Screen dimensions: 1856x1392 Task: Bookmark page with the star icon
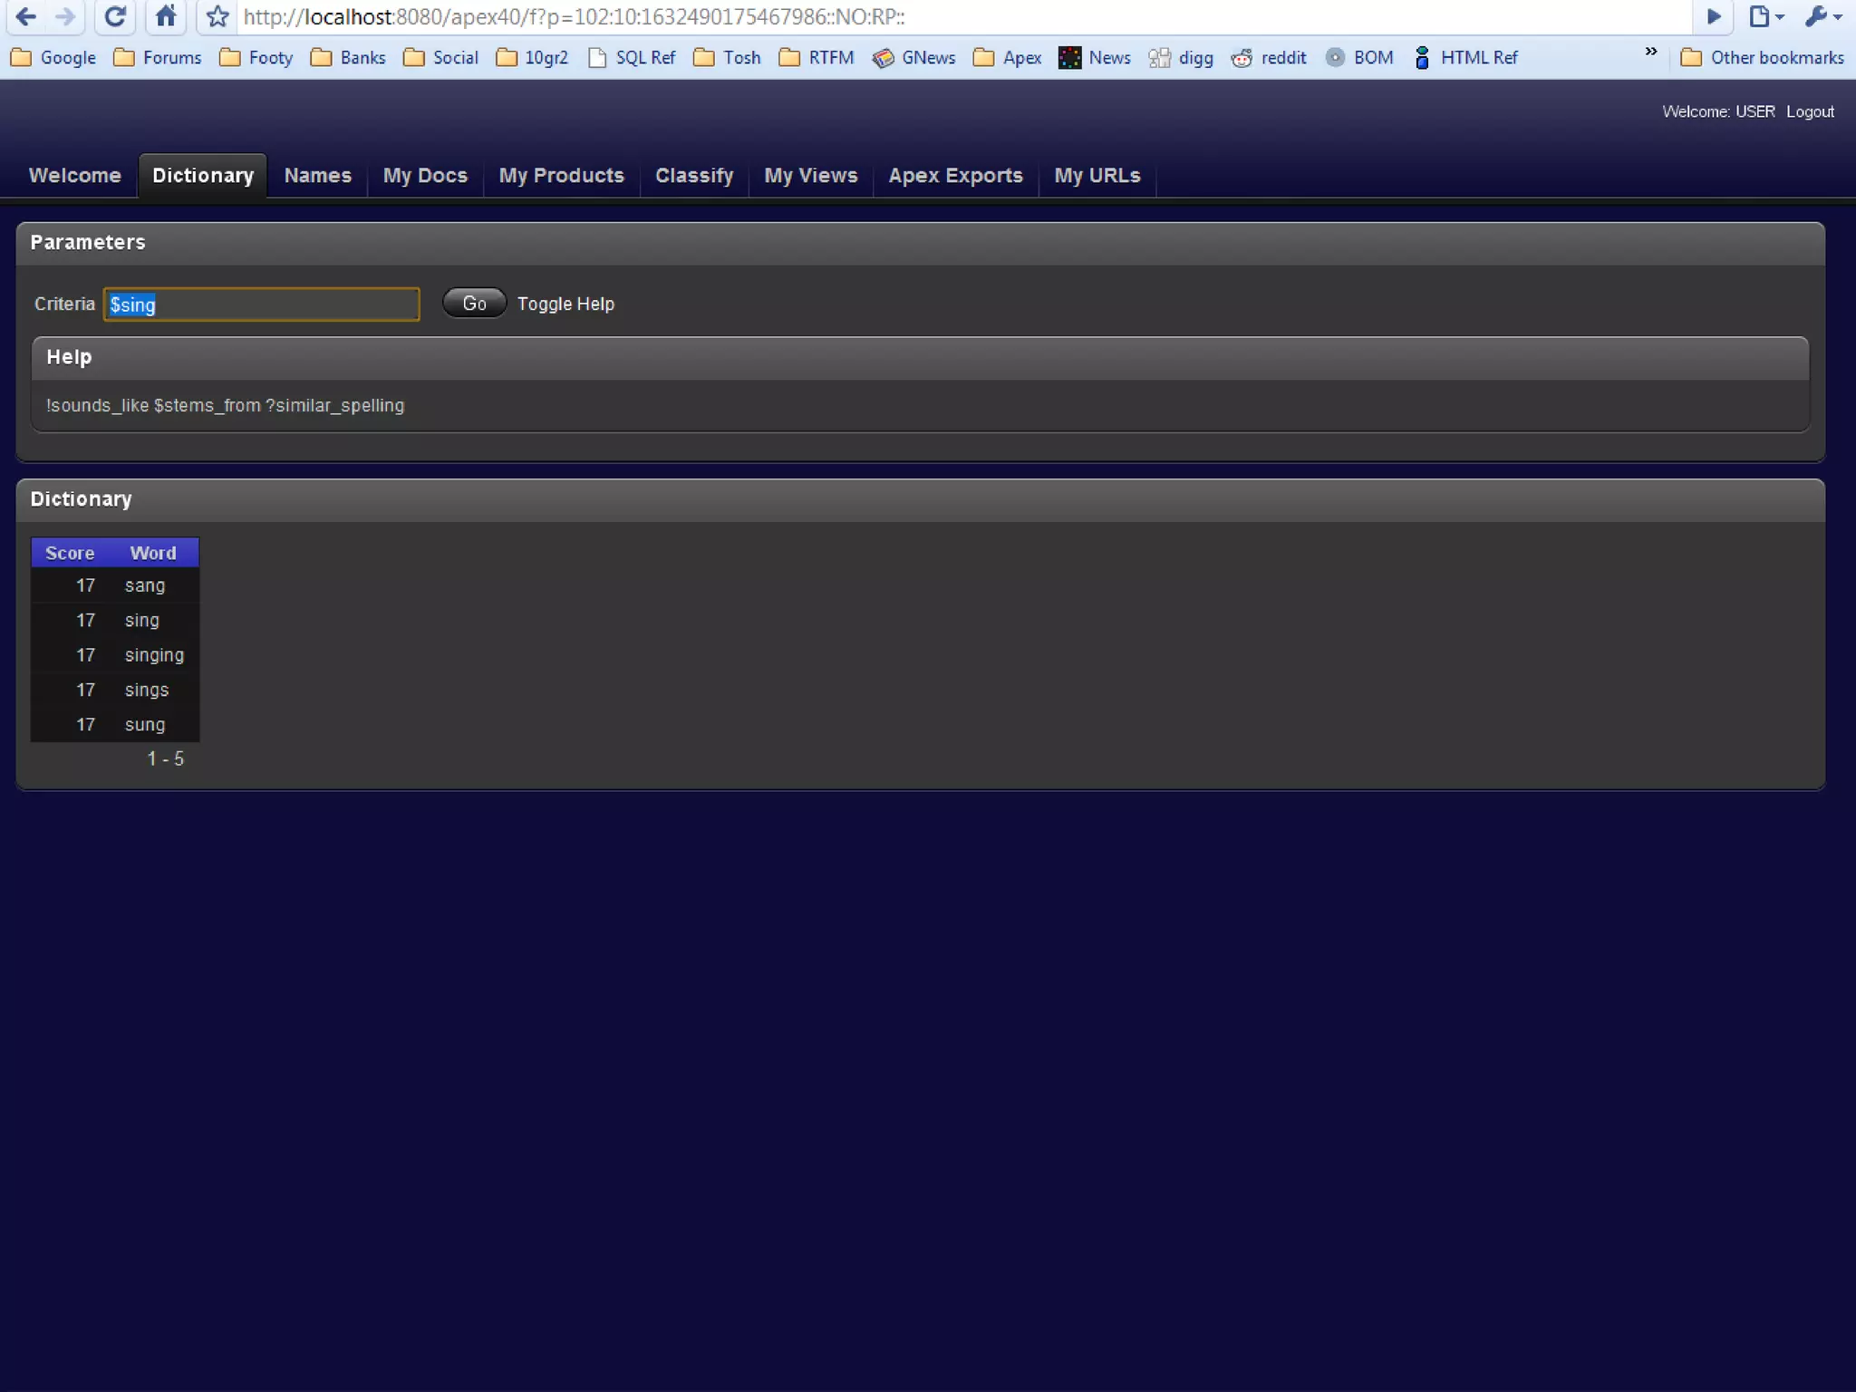coord(217,16)
